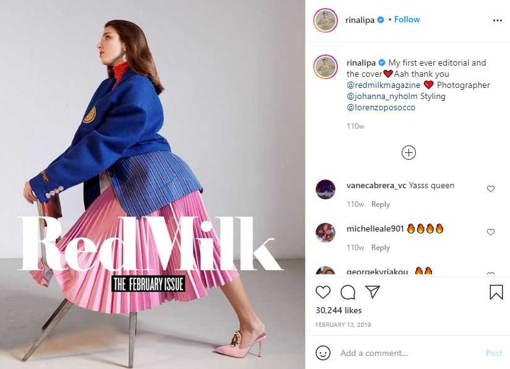Open the comment speech bubble icon
The image size is (510, 369).
[348, 292]
